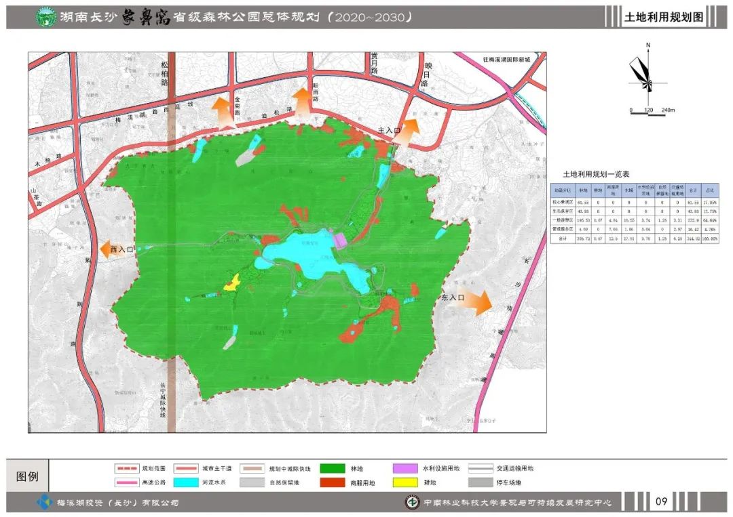733x517 pixels.
Task: Click the dashed 规划范围 legend symbol
Action: click(125, 468)
